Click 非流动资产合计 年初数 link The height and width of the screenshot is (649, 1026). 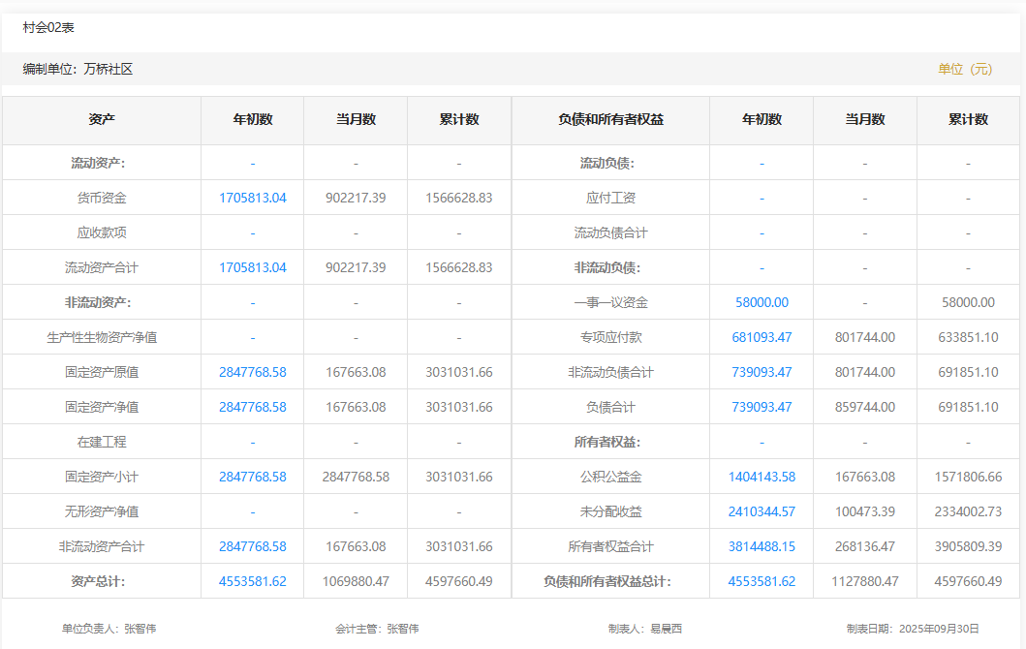(x=252, y=546)
